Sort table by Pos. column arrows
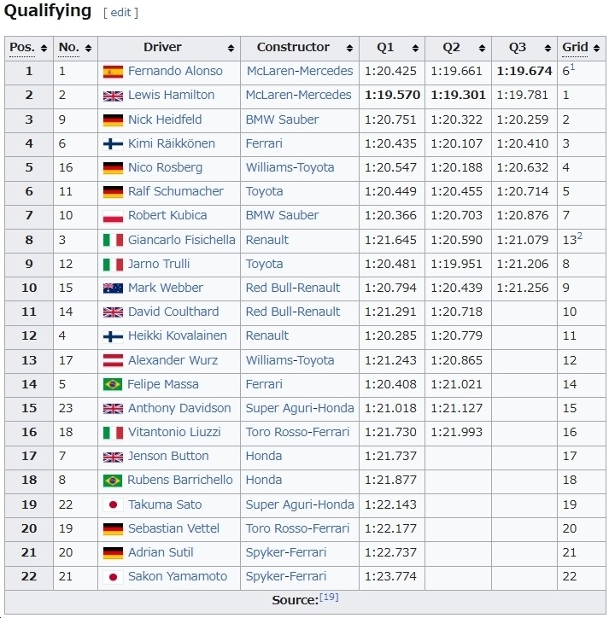The width and height of the screenshot is (609, 618). [44, 48]
